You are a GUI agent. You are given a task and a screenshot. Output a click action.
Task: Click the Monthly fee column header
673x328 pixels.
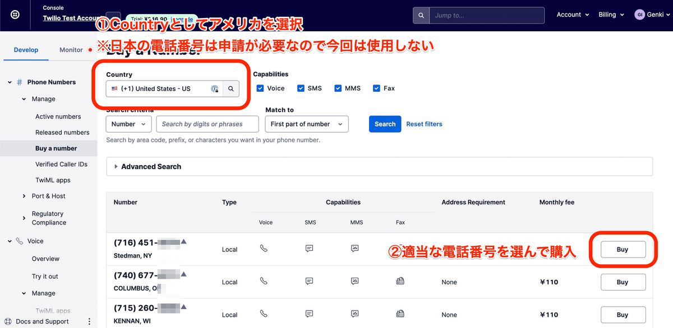557,202
